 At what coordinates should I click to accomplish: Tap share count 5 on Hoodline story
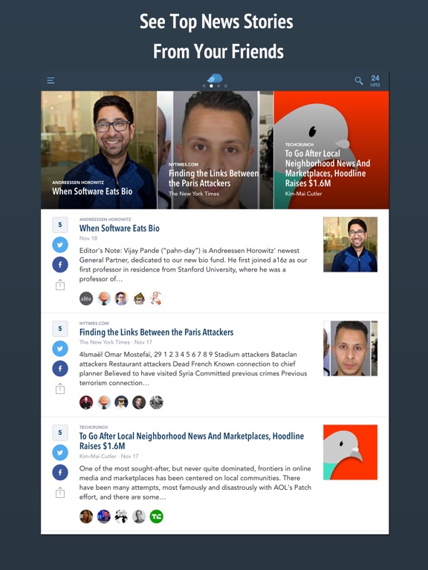point(60,433)
